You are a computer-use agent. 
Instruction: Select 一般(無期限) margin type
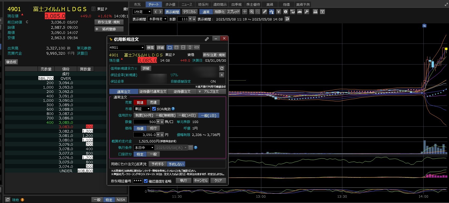[166, 115]
